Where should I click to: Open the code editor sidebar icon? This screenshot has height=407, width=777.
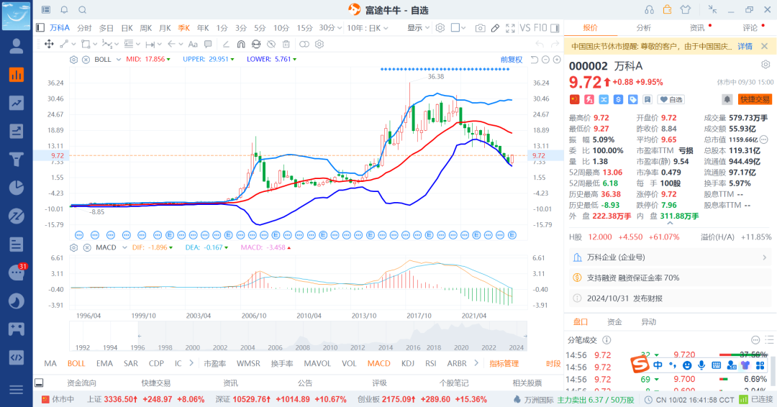tap(17, 357)
